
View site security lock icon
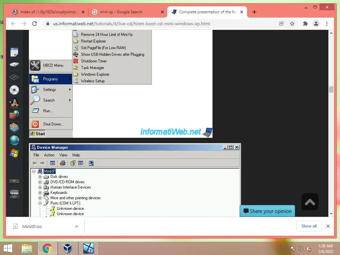(x=48, y=24)
